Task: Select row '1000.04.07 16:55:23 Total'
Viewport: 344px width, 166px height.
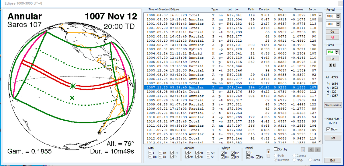Action: [x=230, y=15]
